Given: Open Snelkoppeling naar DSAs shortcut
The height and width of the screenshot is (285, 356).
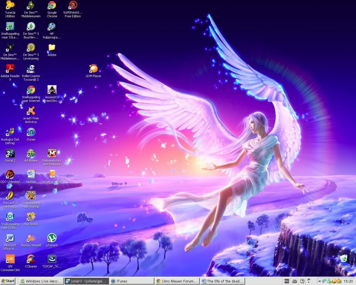Looking at the screenshot, I should (10, 221).
